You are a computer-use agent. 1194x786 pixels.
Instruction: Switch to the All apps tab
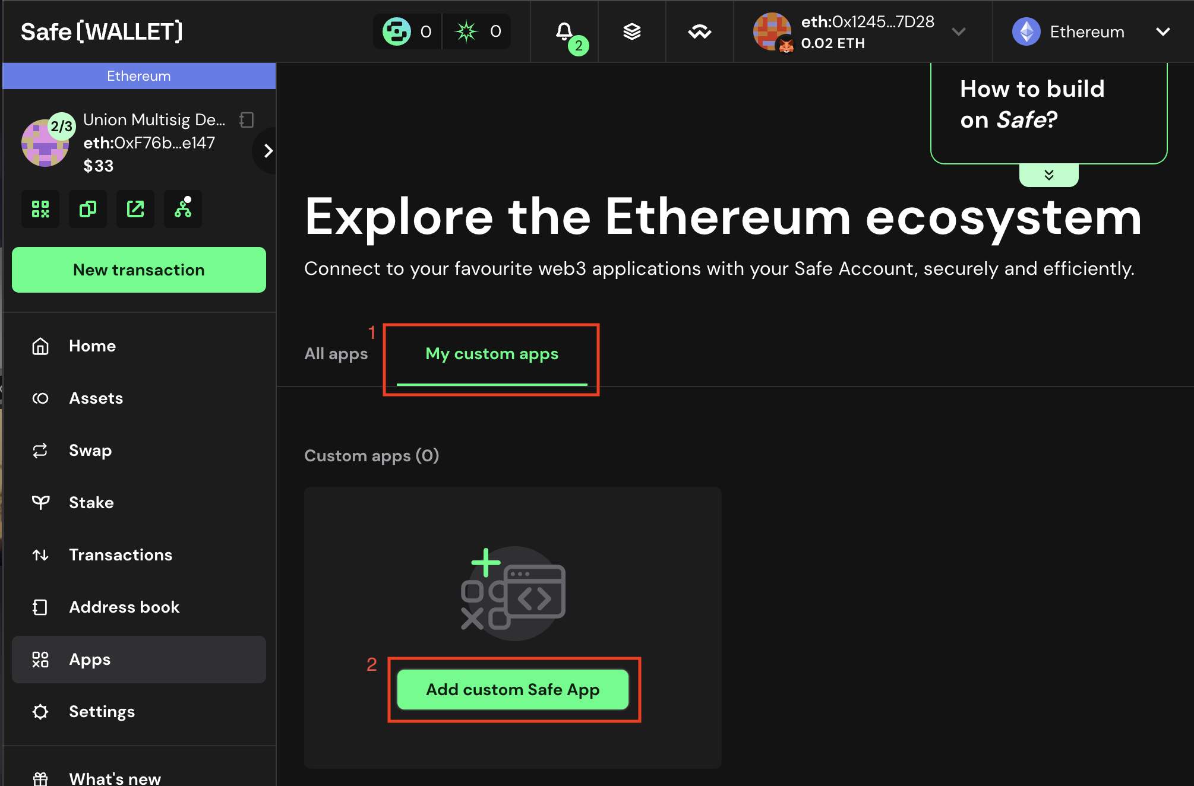point(336,354)
